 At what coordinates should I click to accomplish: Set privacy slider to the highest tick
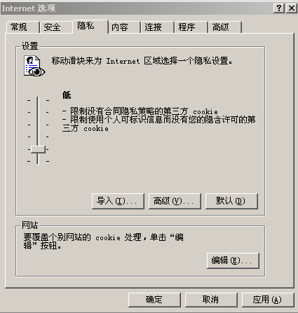pos(38,100)
